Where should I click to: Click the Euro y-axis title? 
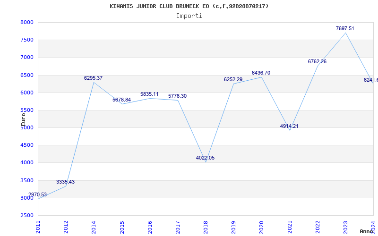pyautogui.click(x=23, y=119)
